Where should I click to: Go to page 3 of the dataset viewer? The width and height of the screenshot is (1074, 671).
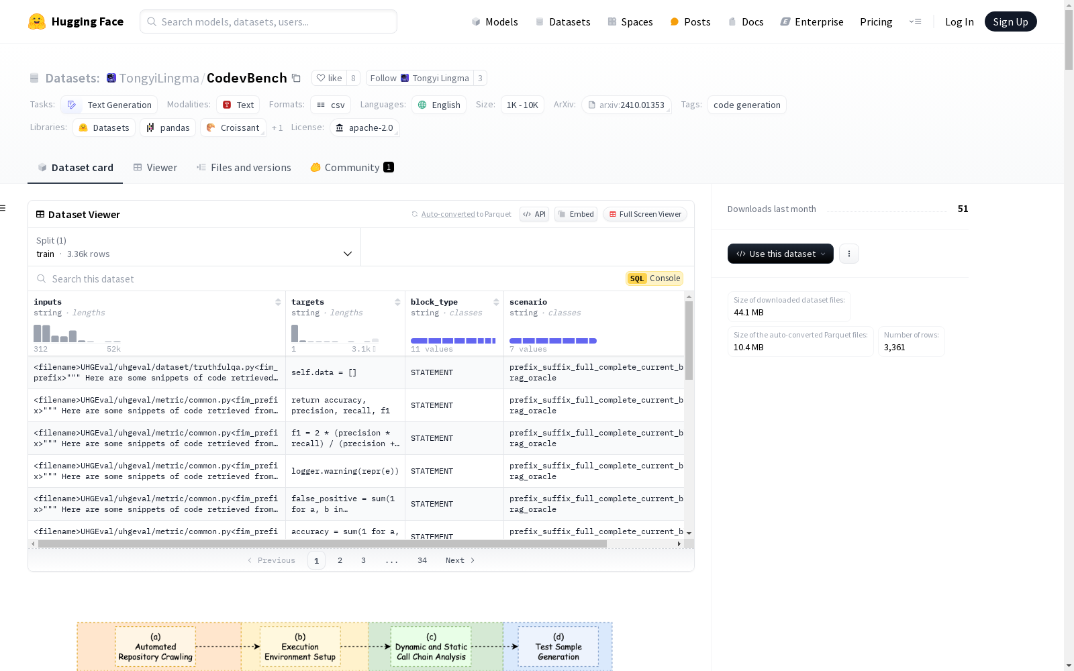click(x=363, y=560)
